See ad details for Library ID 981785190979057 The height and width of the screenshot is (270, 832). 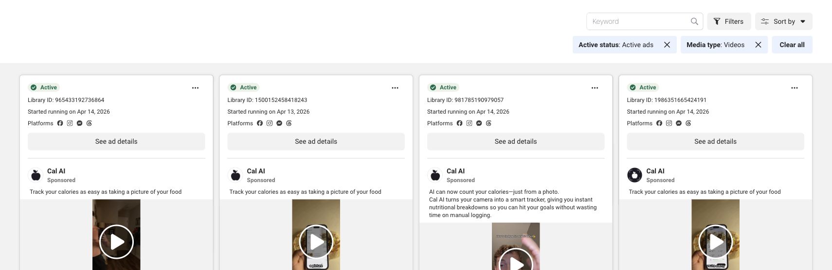tap(516, 141)
